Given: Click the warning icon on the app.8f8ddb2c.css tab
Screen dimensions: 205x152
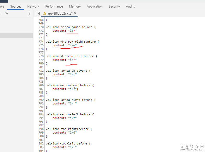Looking at the screenshot, I should 44,13.
